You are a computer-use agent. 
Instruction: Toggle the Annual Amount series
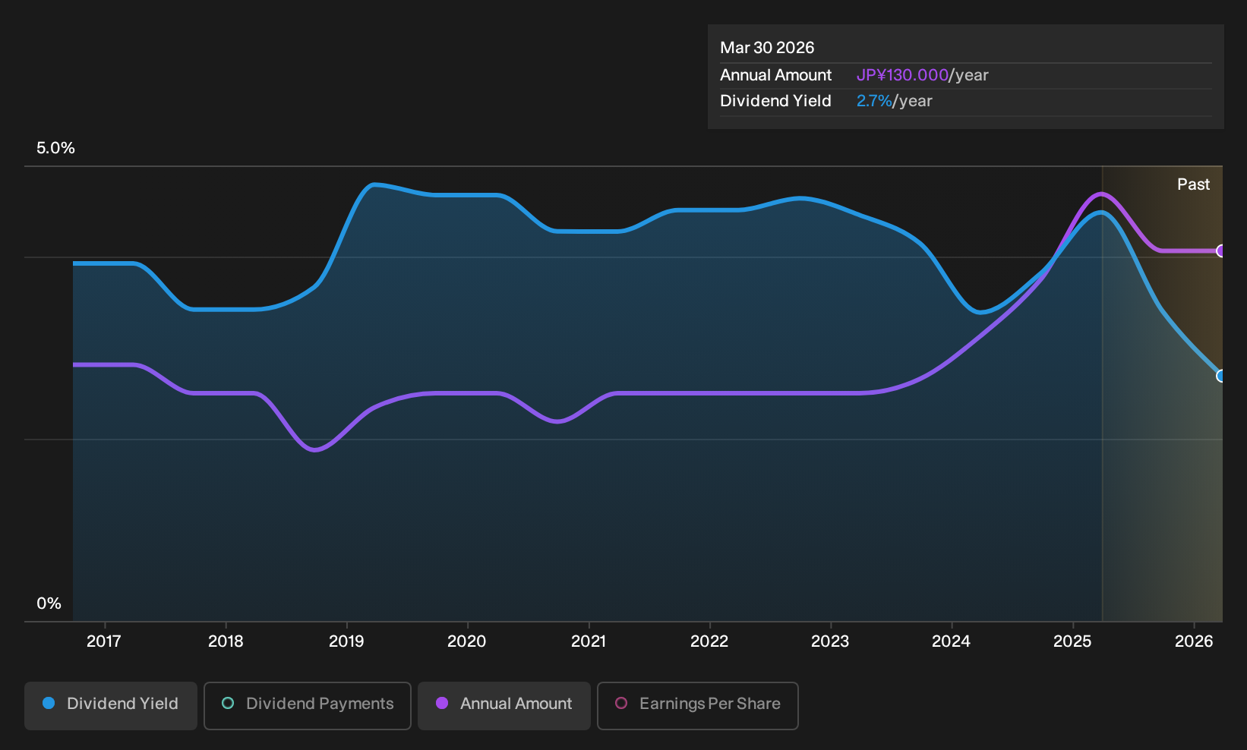tap(504, 706)
